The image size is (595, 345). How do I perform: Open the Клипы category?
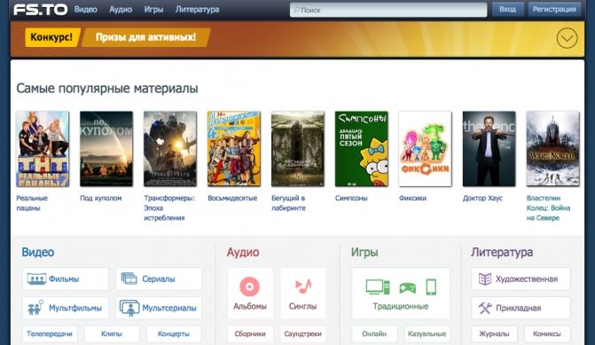click(112, 334)
